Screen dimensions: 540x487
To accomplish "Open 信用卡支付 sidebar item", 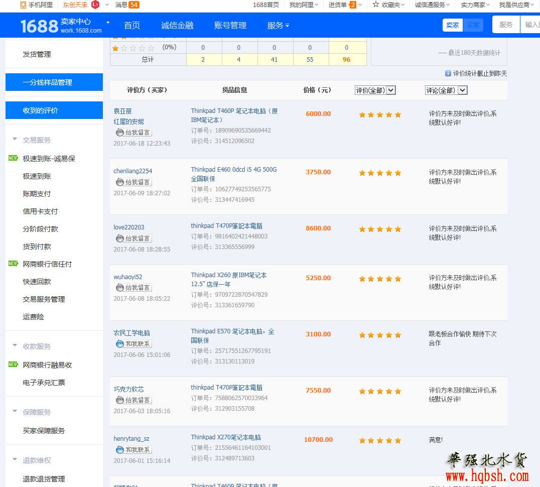I will point(40,211).
